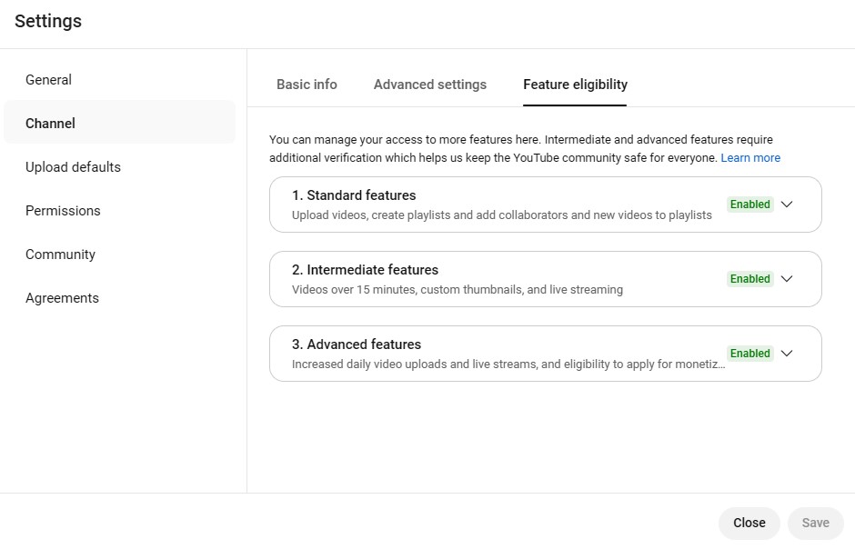Open the Community settings section
Viewport: 855px width, 549px height.
pyautogui.click(x=60, y=255)
